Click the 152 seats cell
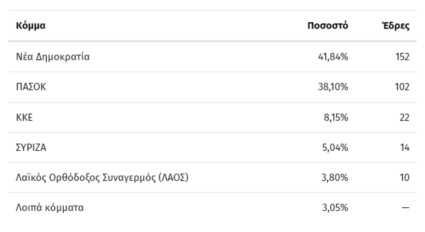The width and height of the screenshot is (425, 232). [401, 57]
